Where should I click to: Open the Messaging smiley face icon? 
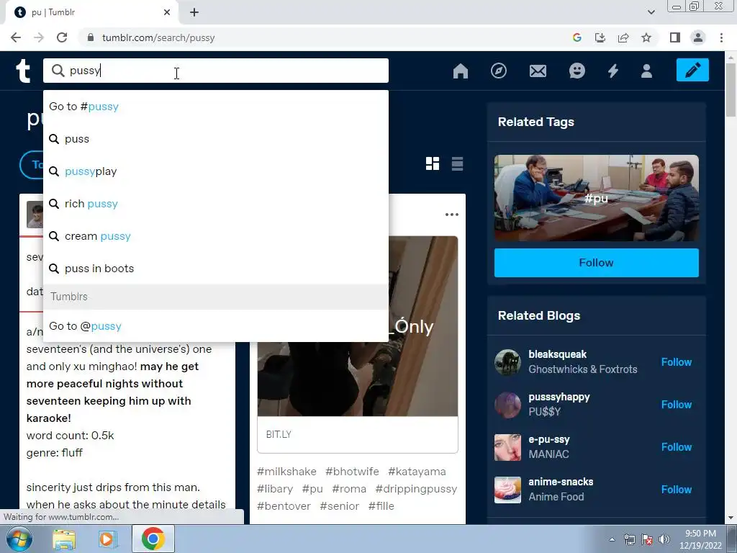pos(577,71)
